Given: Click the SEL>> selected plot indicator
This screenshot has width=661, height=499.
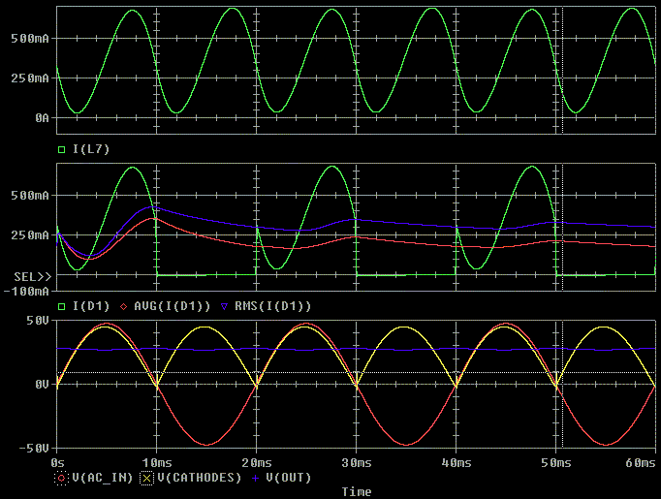Looking at the screenshot, I should pyautogui.click(x=31, y=278).
